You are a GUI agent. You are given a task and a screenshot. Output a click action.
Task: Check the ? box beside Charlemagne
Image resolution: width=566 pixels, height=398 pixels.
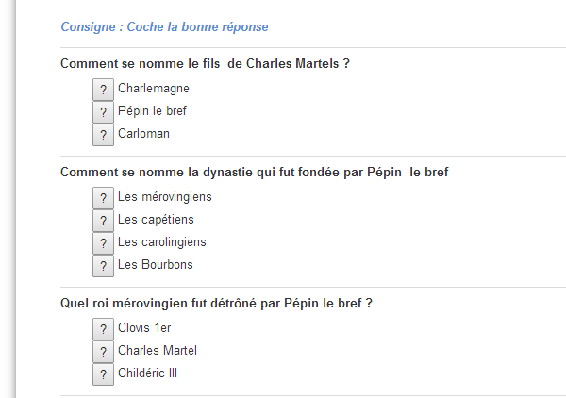tap(103, 90)
